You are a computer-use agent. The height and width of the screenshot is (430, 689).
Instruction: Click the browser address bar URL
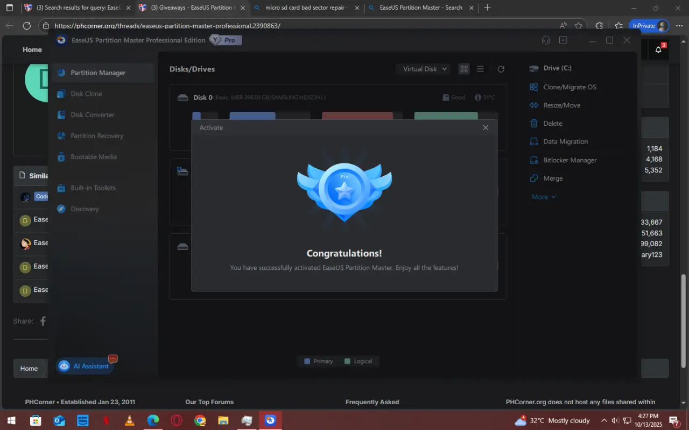click(167, 25)
